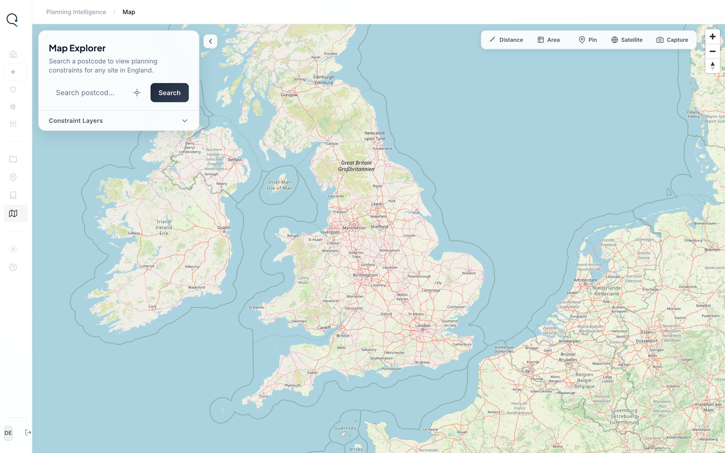Click the logout icon at bottom left
725x453 pixels.
[28, 432]
